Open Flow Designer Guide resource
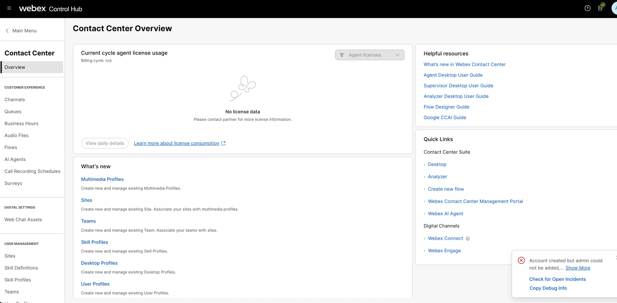Image resolution: width=617 pixels, height=303 pixels. (x=446, y=107)
